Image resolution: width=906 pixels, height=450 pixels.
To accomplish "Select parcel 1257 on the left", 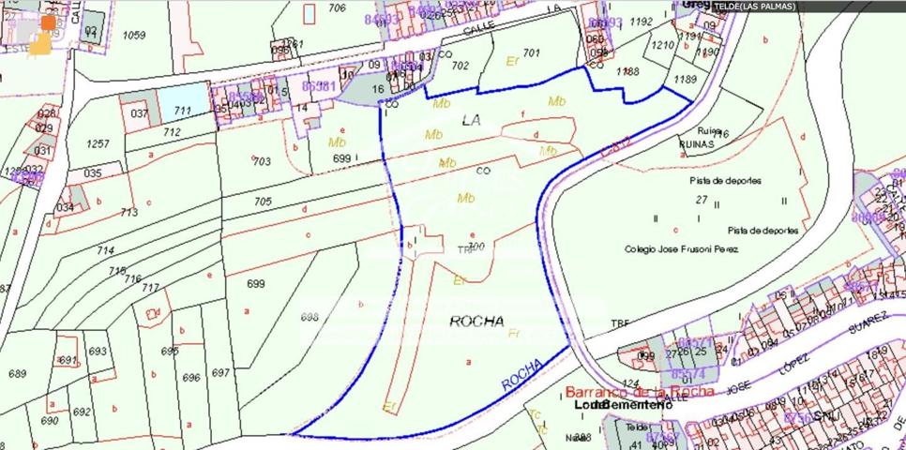I will (x=98, y=143).
